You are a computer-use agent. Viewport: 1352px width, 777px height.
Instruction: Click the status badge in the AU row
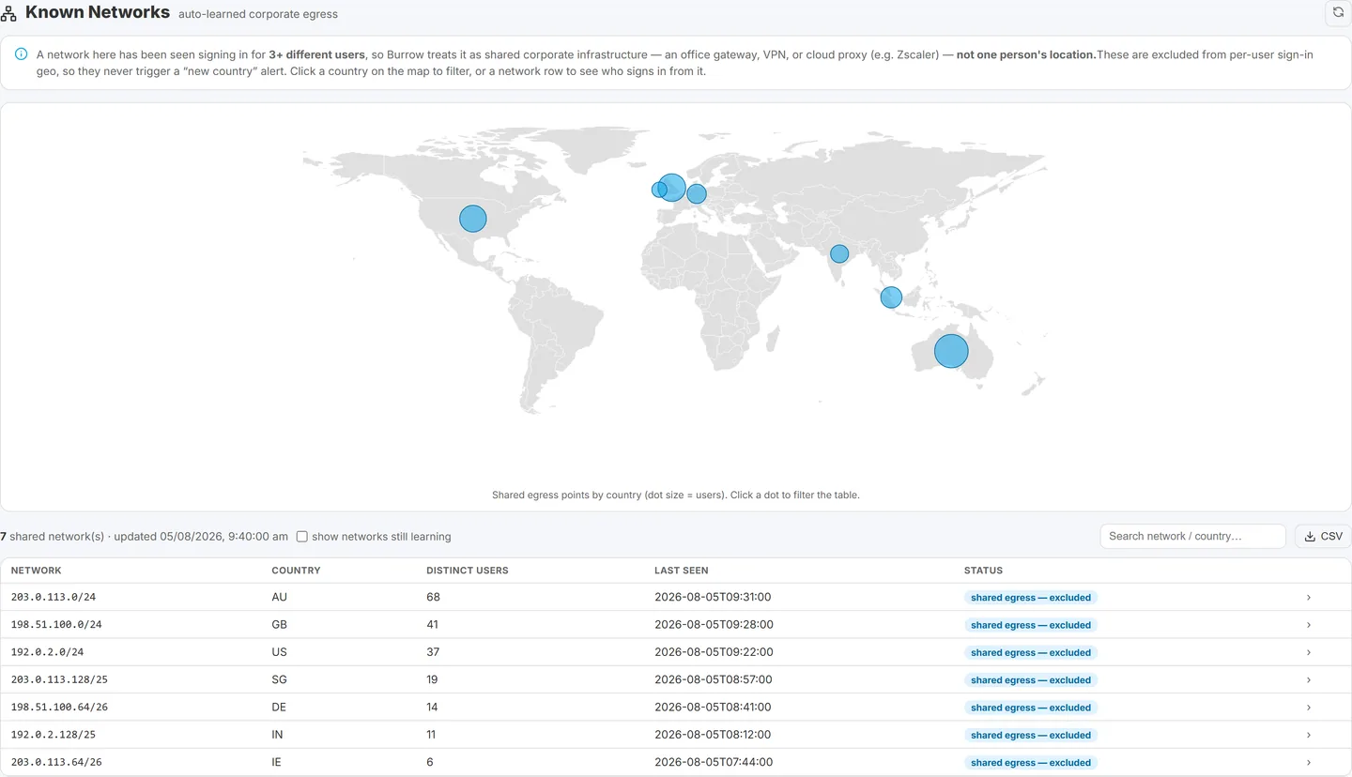pos(1031,597)
